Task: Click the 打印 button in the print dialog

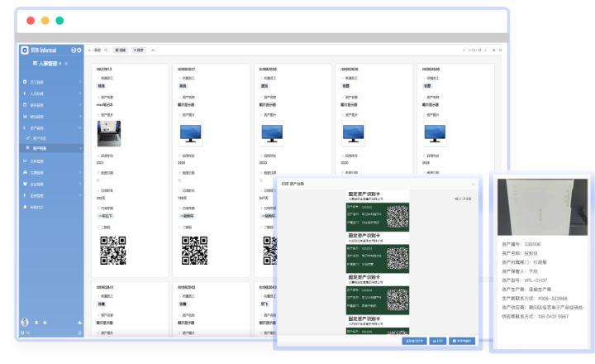Action: [437, 340]
